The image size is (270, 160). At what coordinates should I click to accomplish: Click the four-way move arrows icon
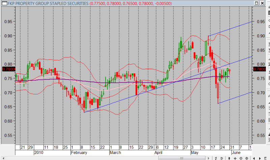(235, 158)
